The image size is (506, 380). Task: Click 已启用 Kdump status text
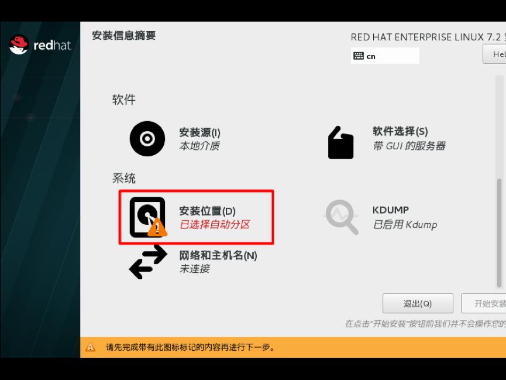click(x=405, y=224)
